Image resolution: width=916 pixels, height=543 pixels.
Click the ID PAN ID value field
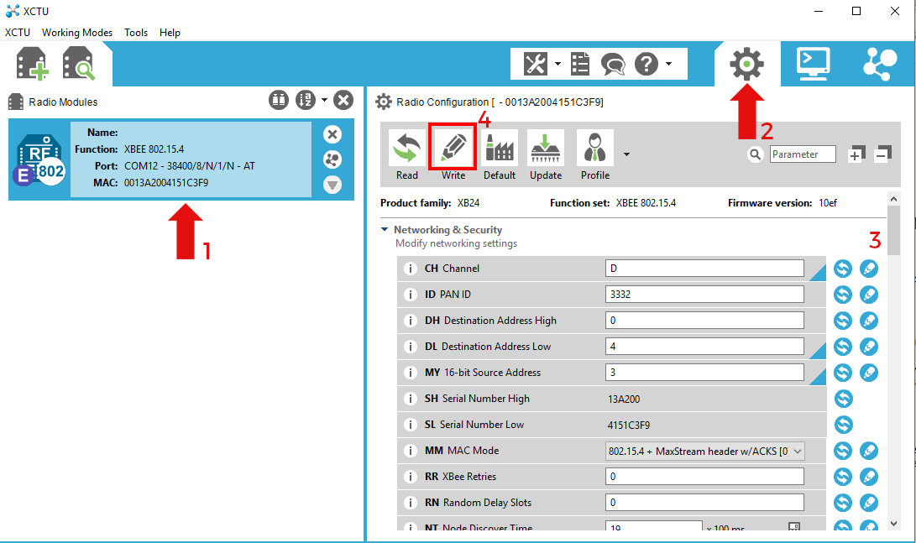pos(704,295)
